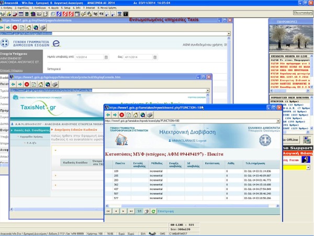314x236 pixels.
Task: Print from the TaxisNet window toolbar
Action: [x=55, y=84]
